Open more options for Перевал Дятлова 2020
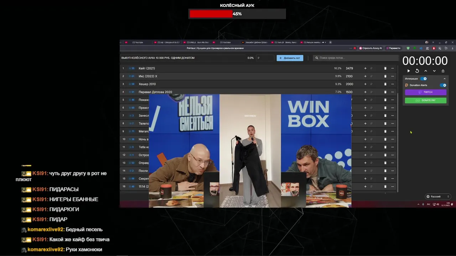 (x=393, y=92)
